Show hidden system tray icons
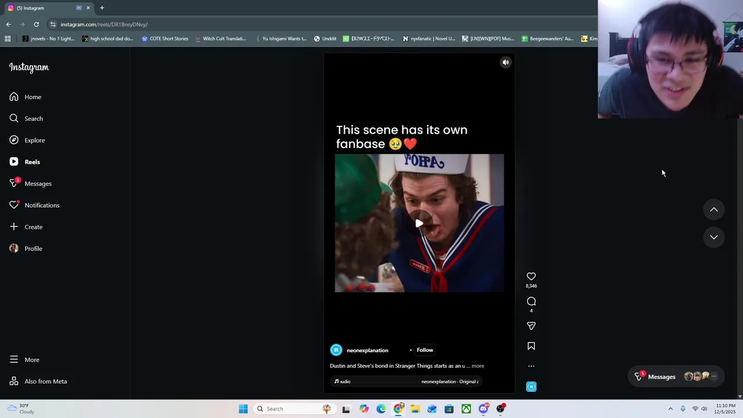The image size is (743, 418). 670,409
